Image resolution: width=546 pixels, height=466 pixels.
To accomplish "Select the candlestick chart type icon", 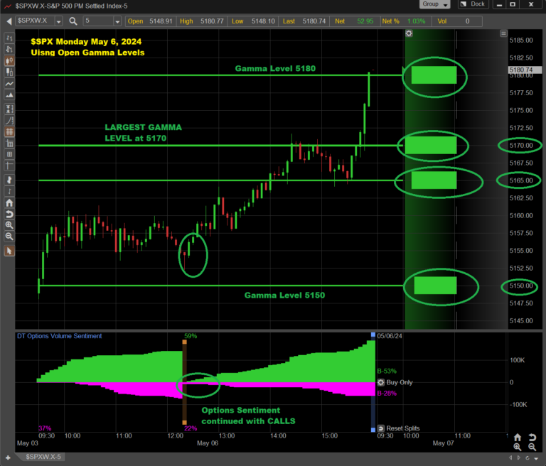I will pos(9,60).
